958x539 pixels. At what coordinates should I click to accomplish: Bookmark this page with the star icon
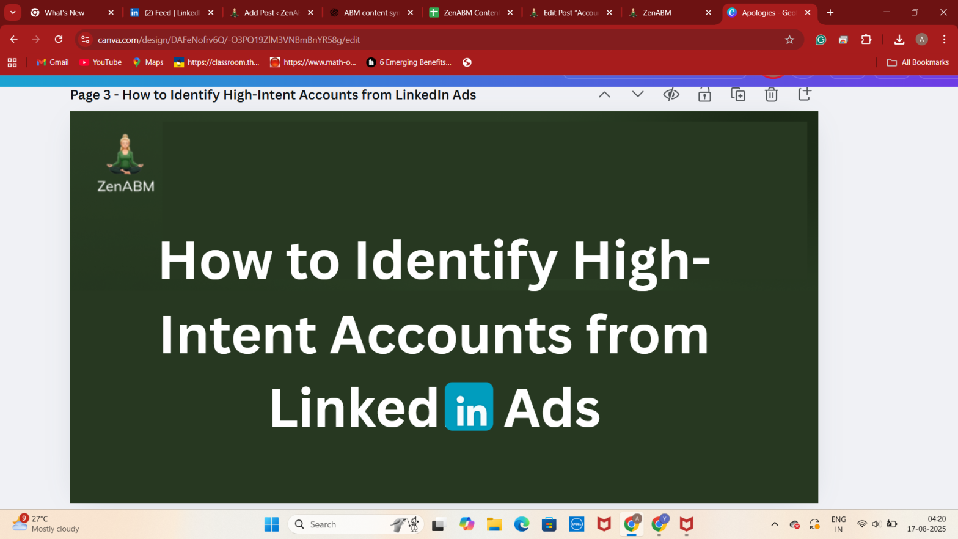(x=789, y=39)
